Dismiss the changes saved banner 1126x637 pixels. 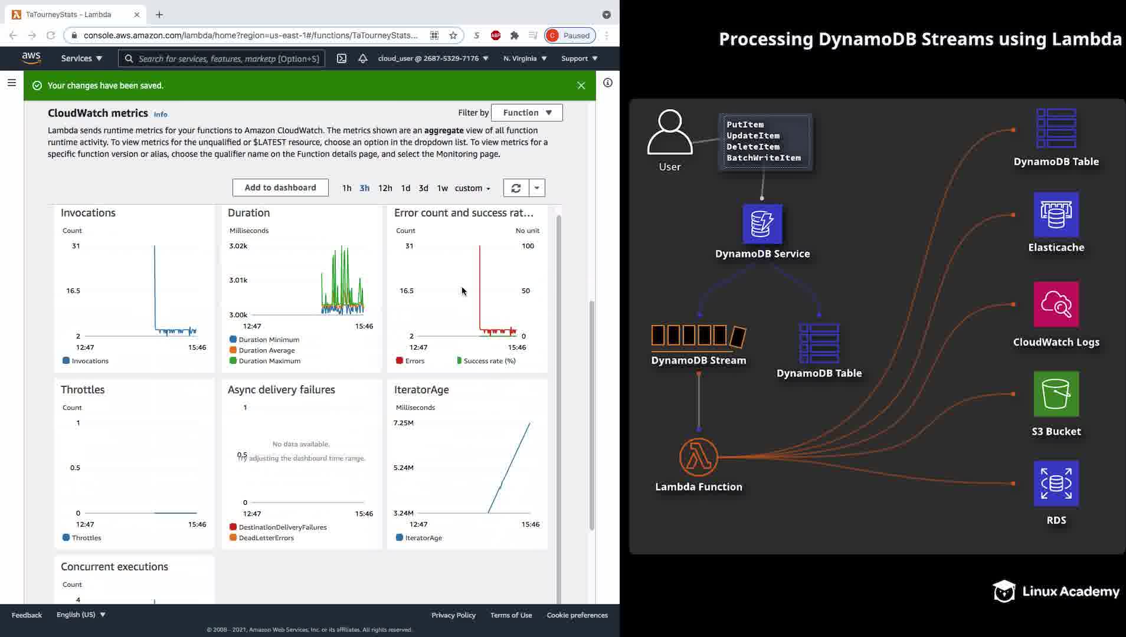(x=581, y=86)
